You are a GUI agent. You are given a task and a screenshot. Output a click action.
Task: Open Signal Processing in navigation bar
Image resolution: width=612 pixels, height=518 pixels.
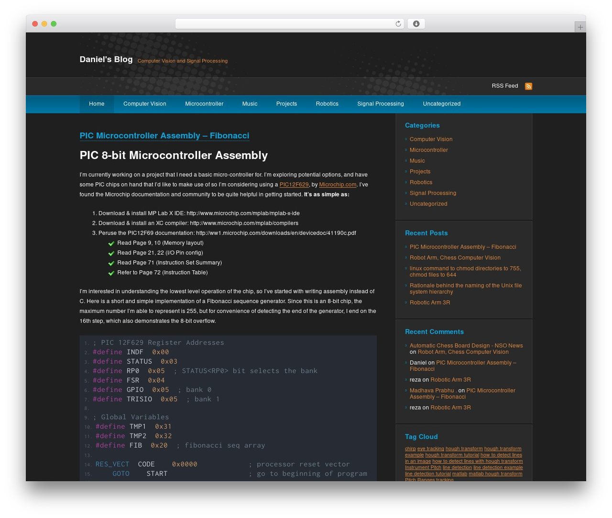pos(381,104)
